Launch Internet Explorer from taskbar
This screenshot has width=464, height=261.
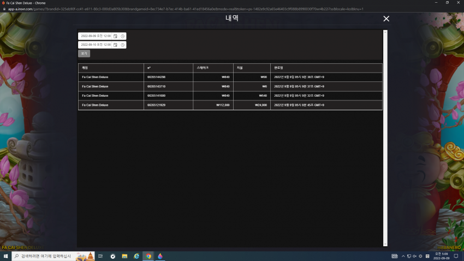pos(136,256)
